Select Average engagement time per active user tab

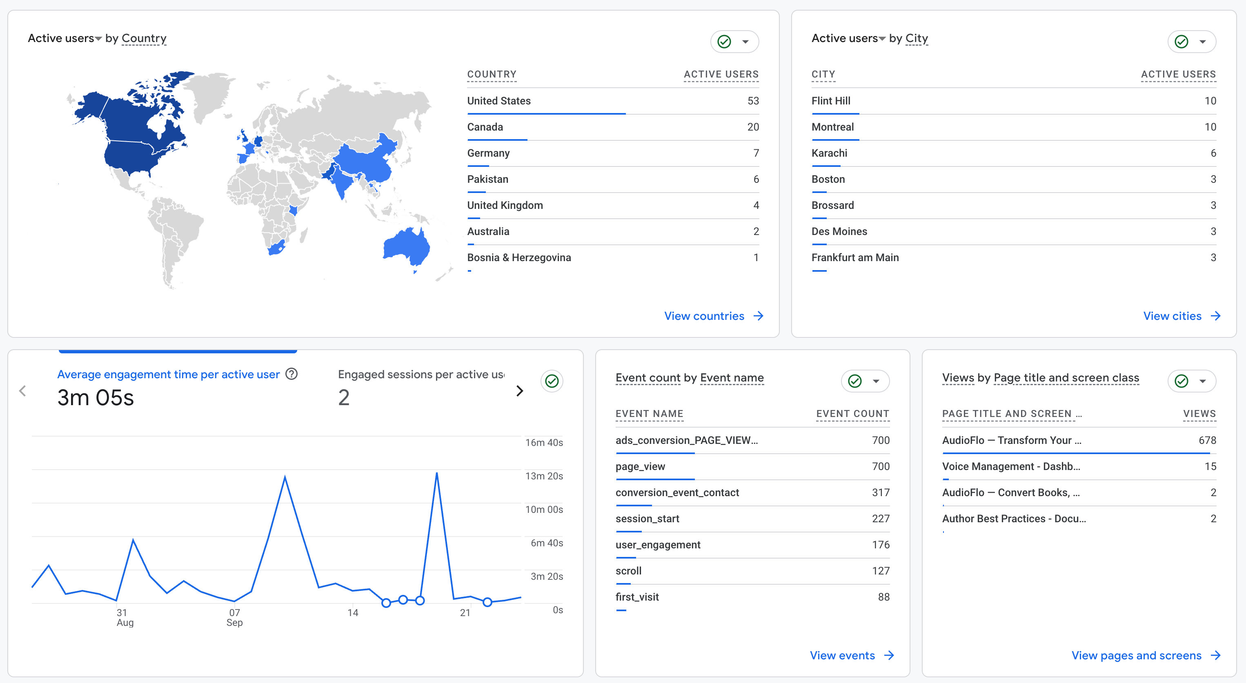168,375
